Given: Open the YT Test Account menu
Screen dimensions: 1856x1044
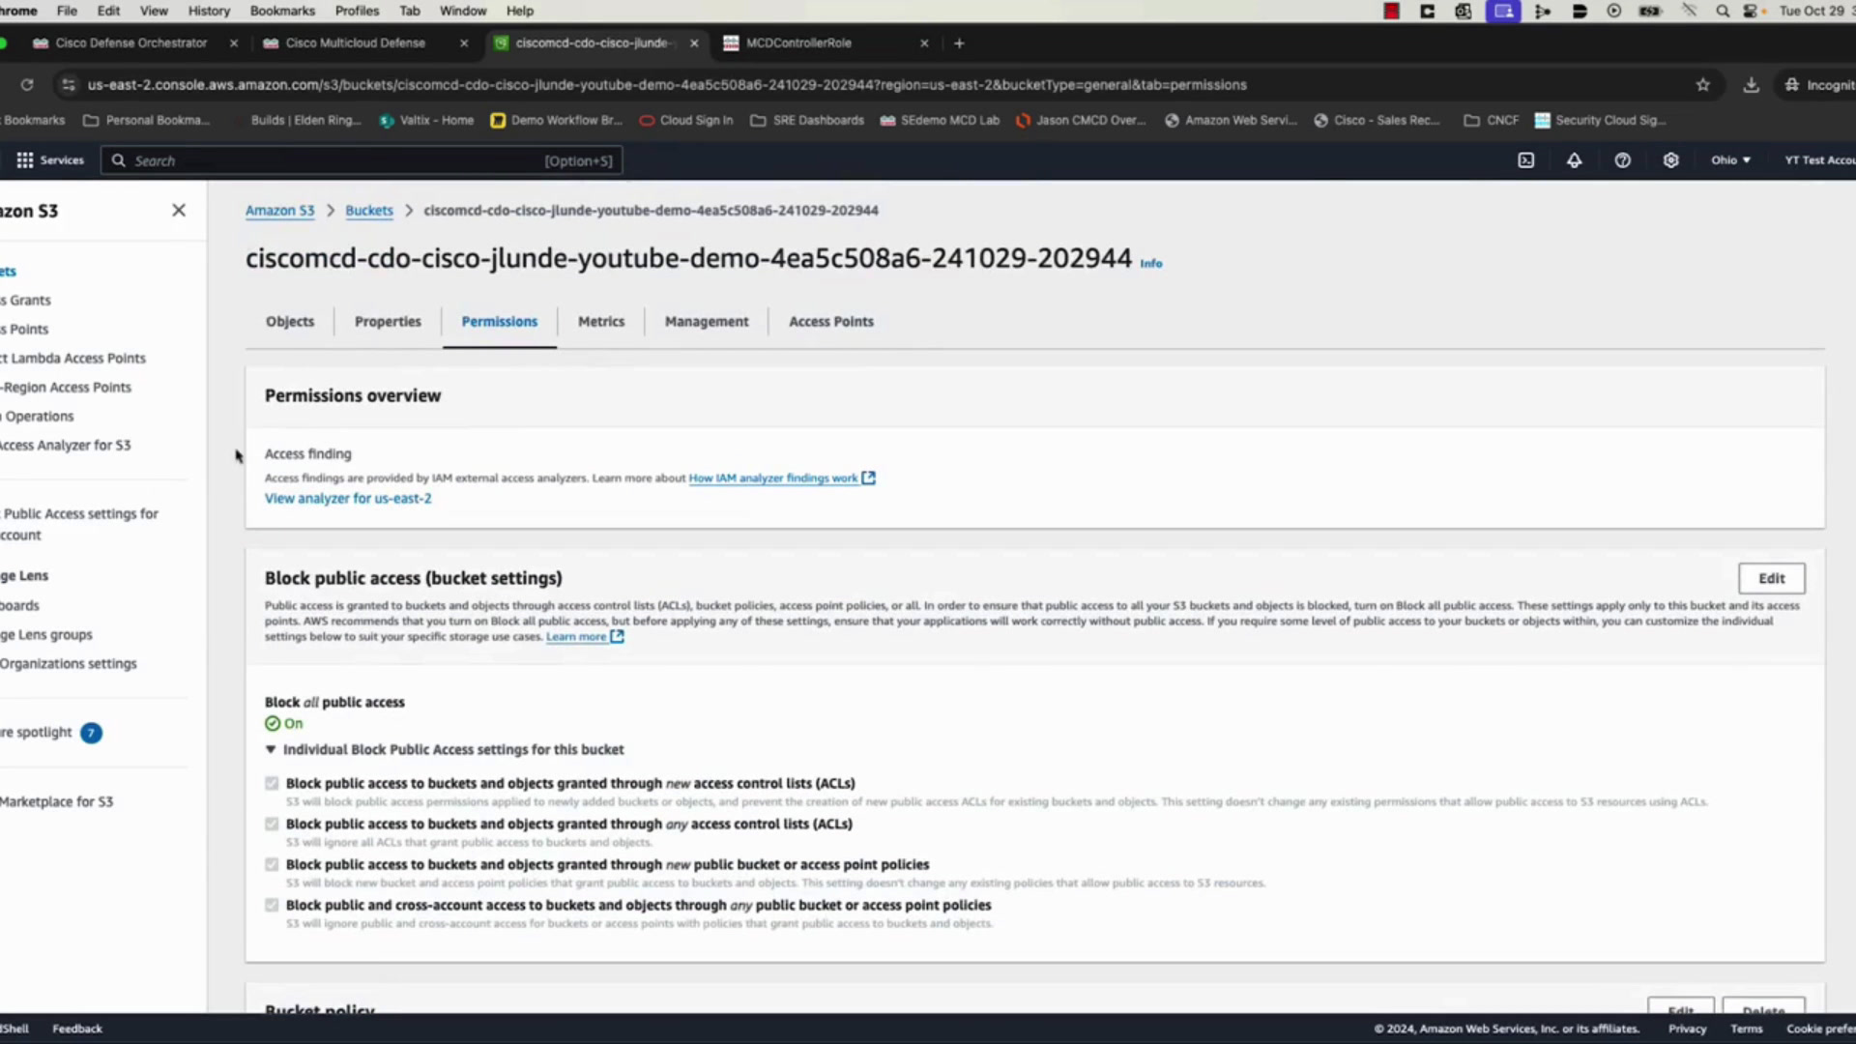Looking at the screenshot, I should coord(1819,160).
